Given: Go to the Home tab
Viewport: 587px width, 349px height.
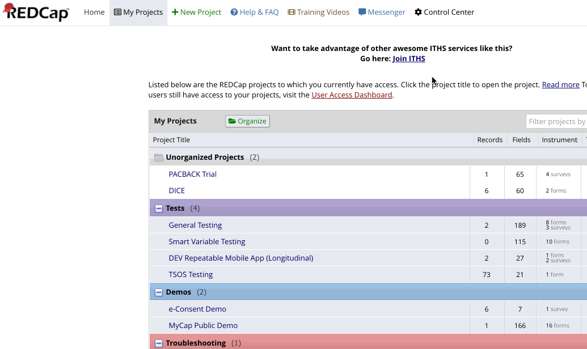Looking at the screenshot, I should click(x=94, y=12).
